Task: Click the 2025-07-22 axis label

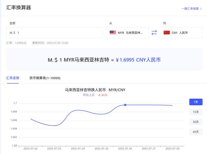Action: click(x=31, y=149)
